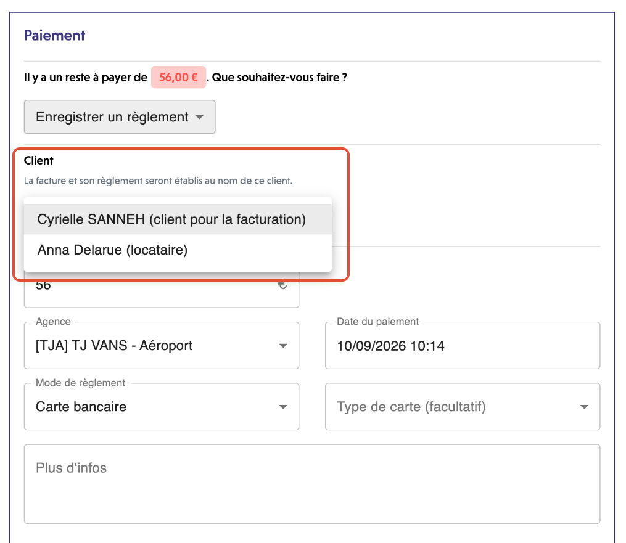Focus the amount field showing 56
Viewport: 626px width, 543px height.
(x=162, y=290)
